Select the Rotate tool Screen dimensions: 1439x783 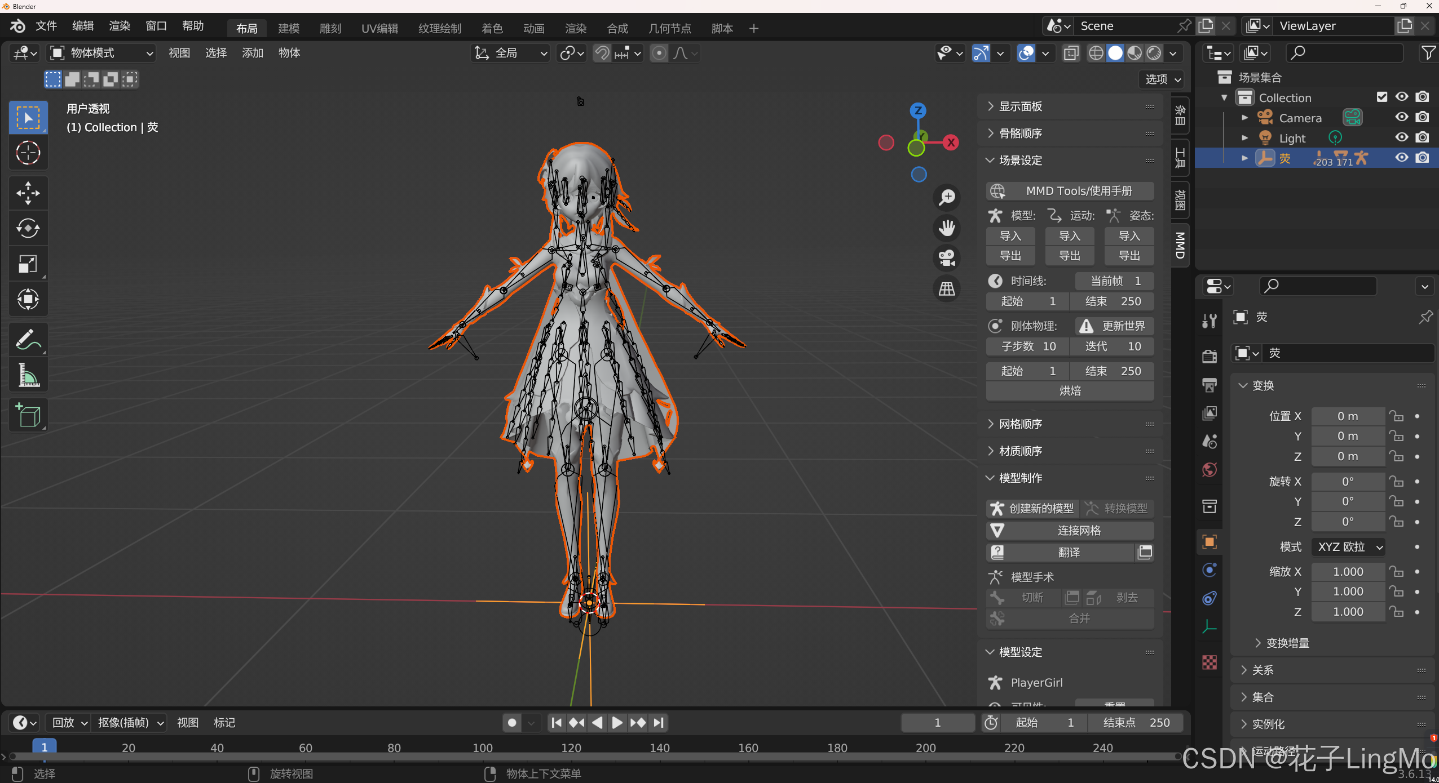tap(28, 228)
